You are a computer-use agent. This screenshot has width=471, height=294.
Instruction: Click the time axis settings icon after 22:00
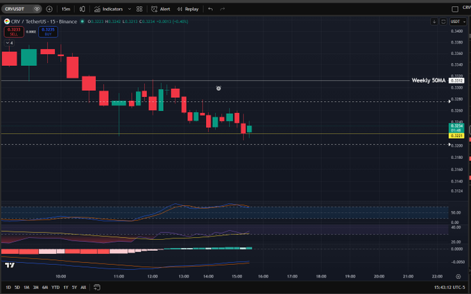(458, 276)
